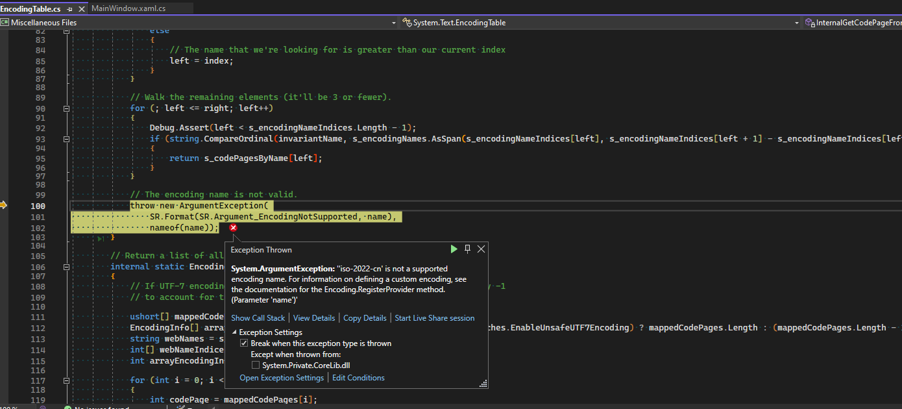Click the Copy Details link

365,318
